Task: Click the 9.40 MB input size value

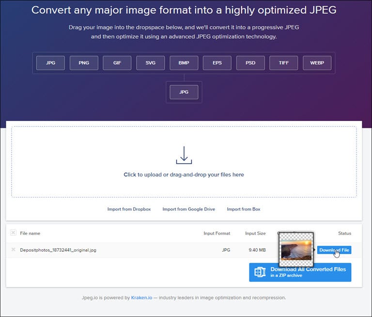Action: pyautogui.click(x=257, y=250)
